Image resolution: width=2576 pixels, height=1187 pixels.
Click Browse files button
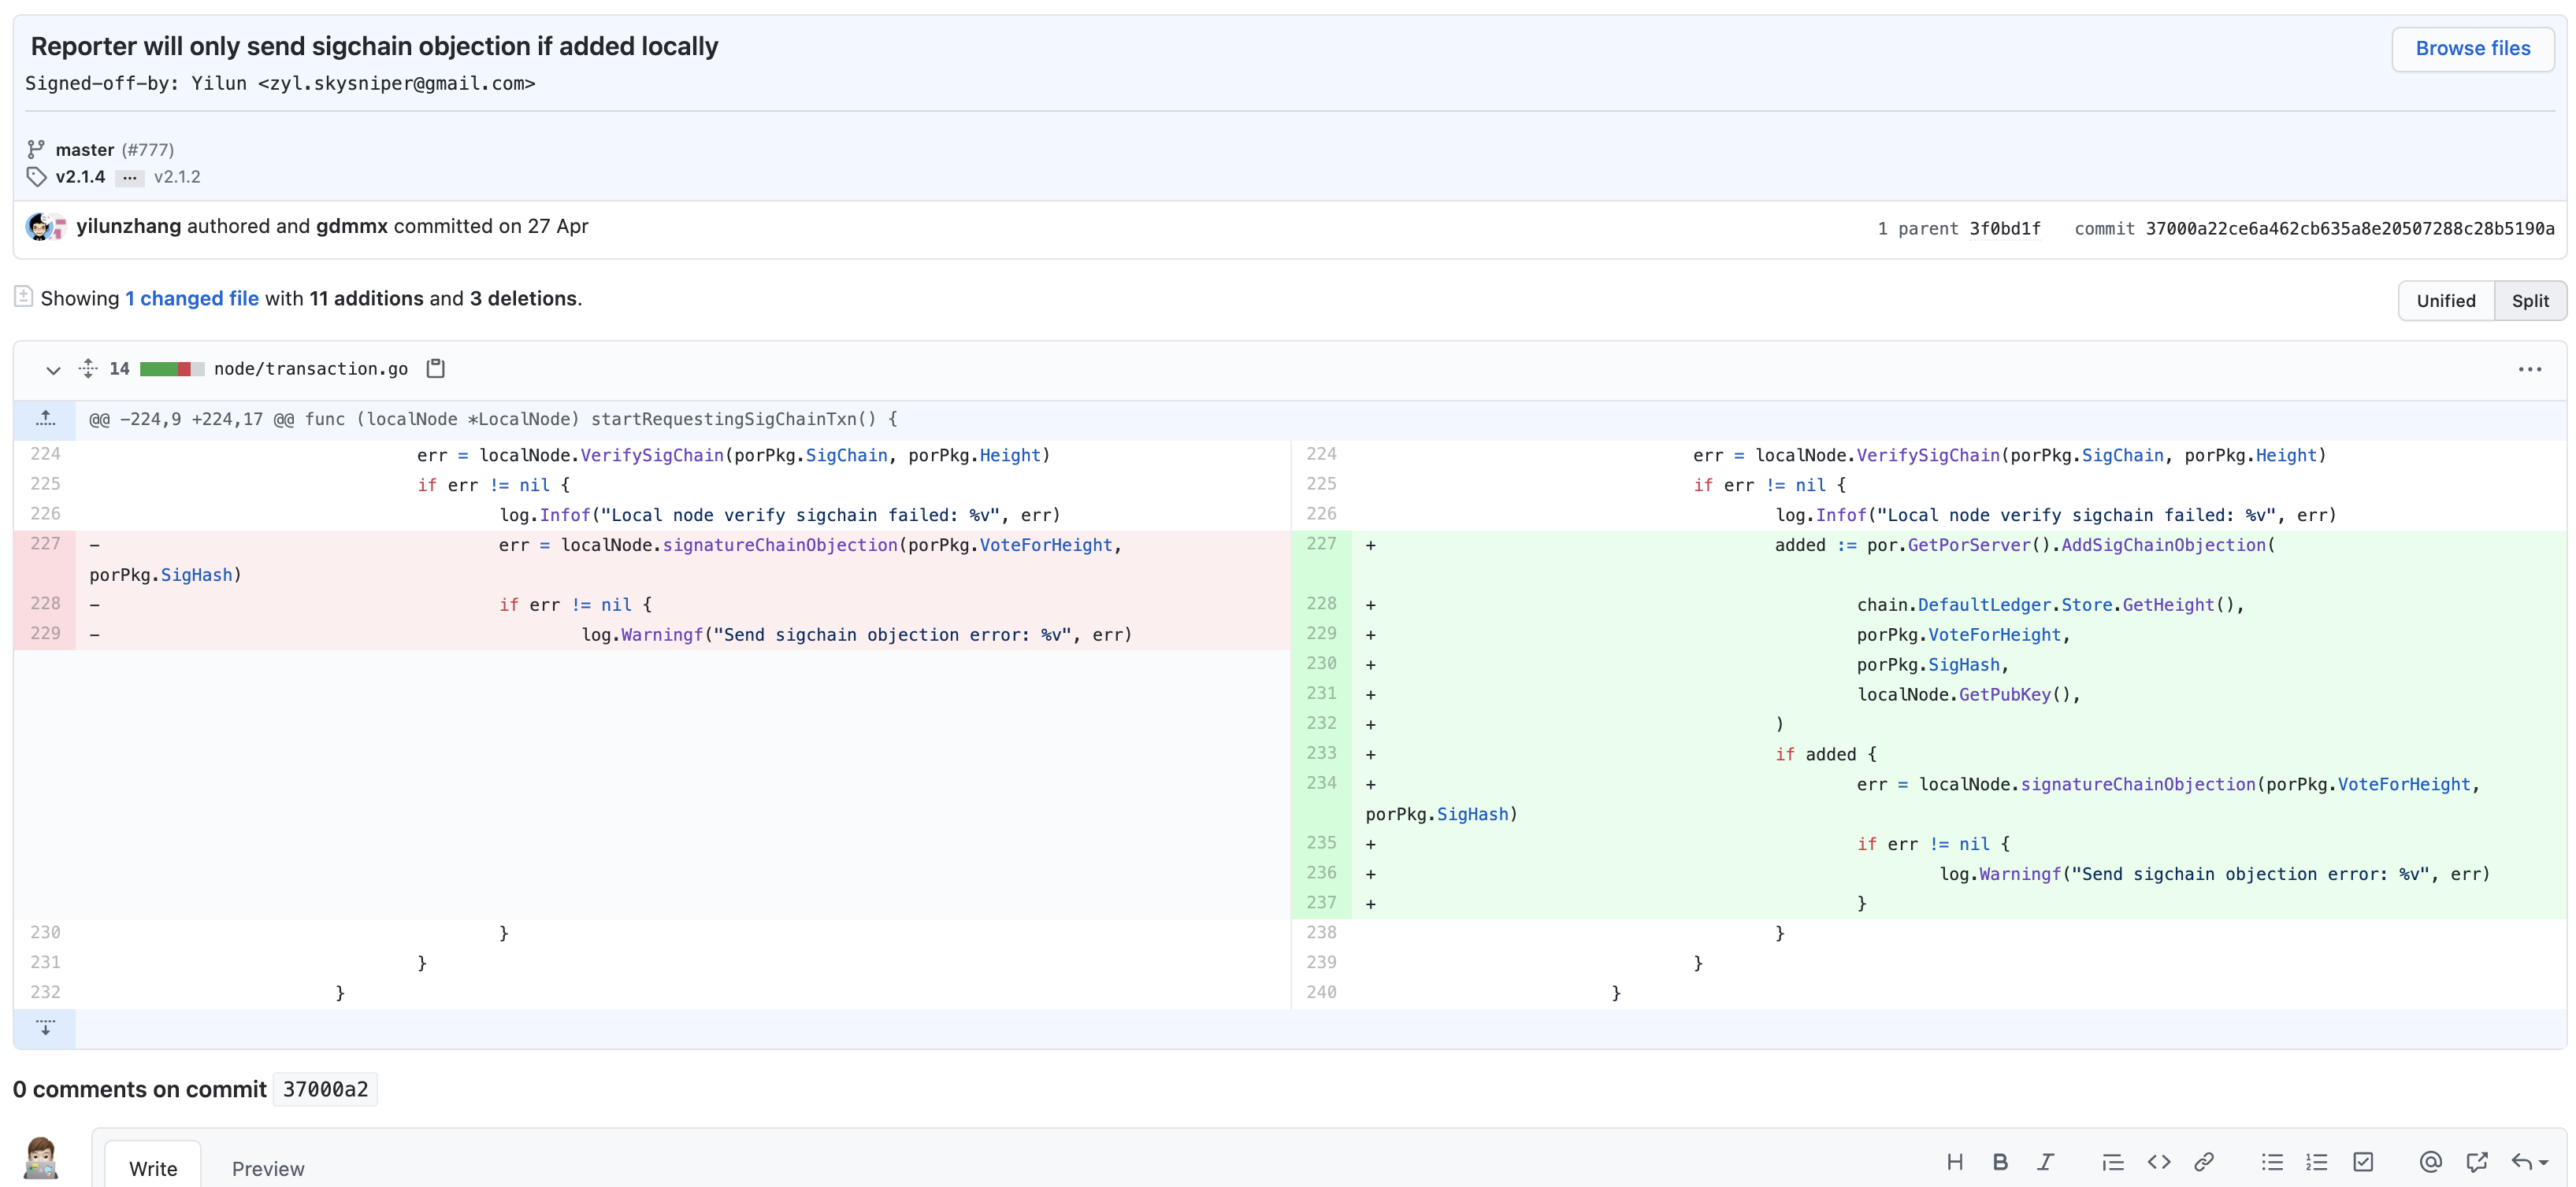tap(2472, 49)
